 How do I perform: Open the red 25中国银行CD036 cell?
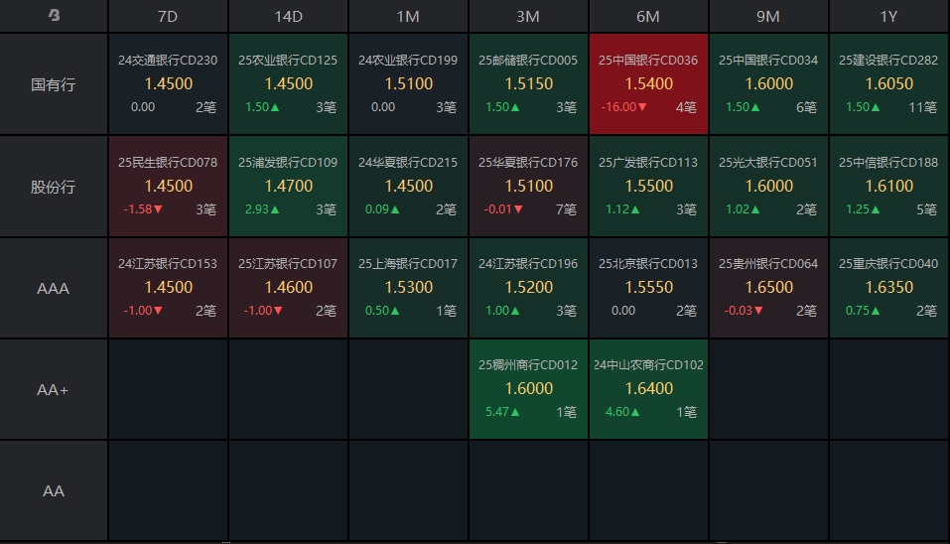[648, 83]
